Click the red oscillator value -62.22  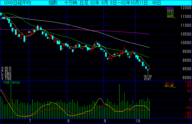tap(169, 83)
